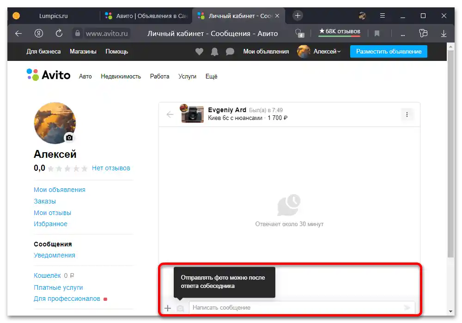The image size is (462, 323).
Task: Select Сообщения in the sidebar
Action: 53,244
